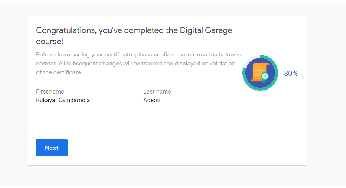Click the blue Next button
346x188 pixels.
point(52,148)
